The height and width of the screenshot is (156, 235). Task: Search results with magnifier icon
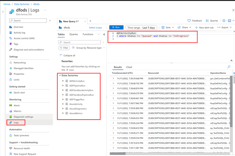(229, 67)
